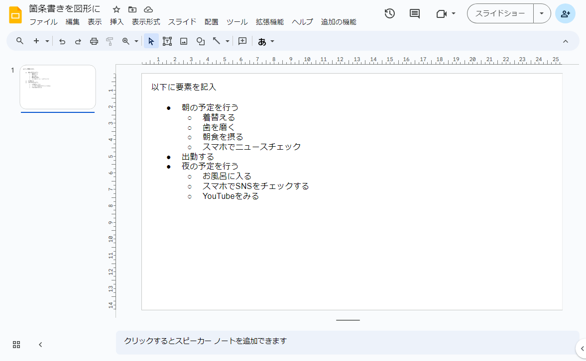The height and width of the screenshot is (361, 586).
Task: Choose the select arrow cursor tool
Action: [x=151, y=41]
